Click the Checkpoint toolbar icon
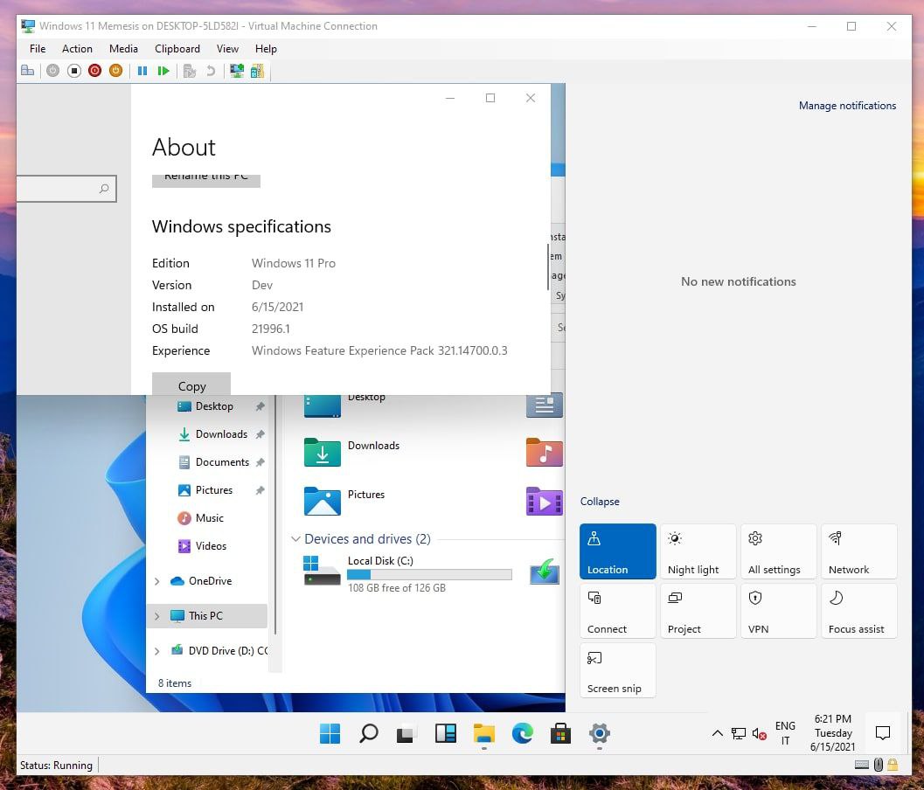Viewport: 924px width, 790px height. pyautogui.click(x=189, y=72)
